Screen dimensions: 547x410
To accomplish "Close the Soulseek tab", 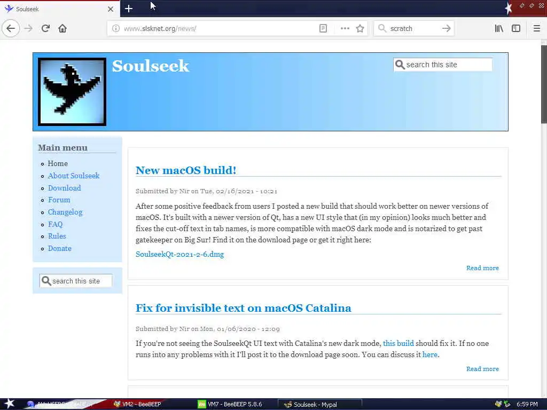I will [111, 9].
